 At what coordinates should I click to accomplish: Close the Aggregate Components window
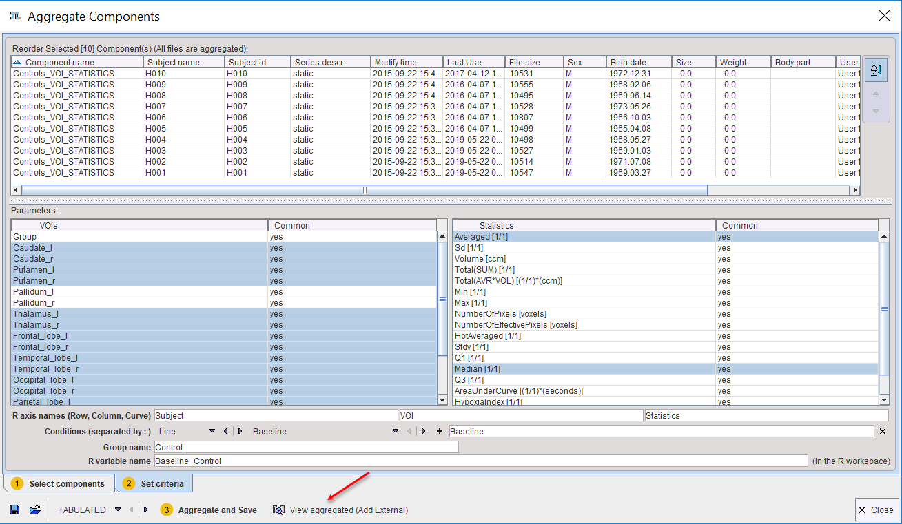(884, 16)
